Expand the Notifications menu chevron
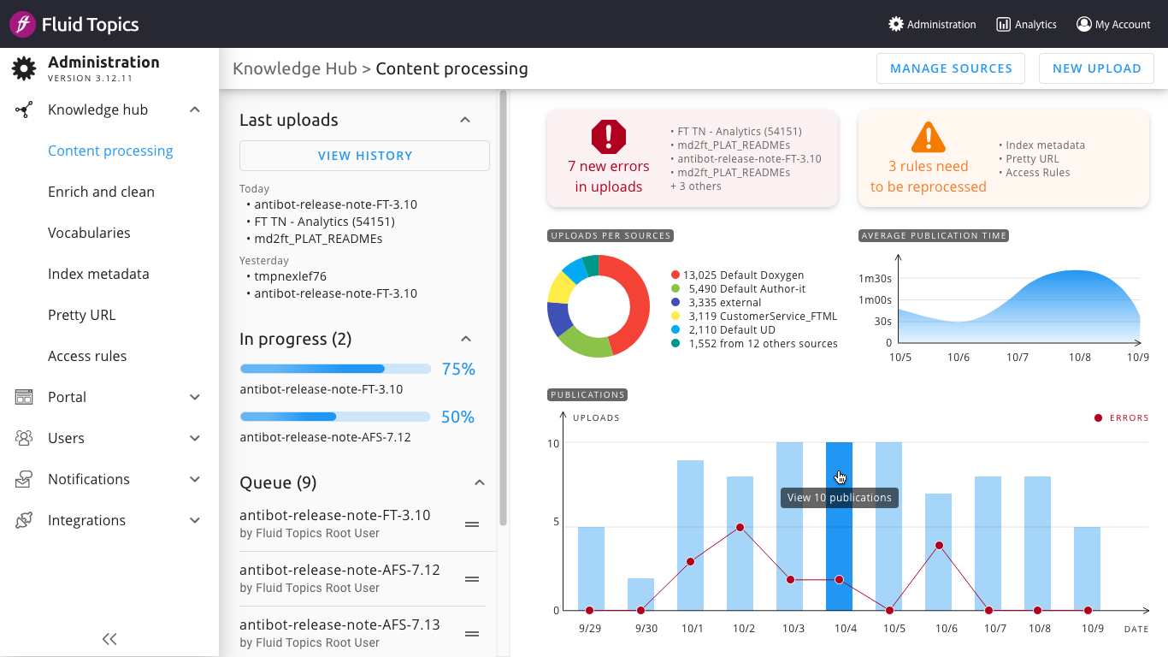The height and width of the screenshot is (657, 1168). (195, 479)
